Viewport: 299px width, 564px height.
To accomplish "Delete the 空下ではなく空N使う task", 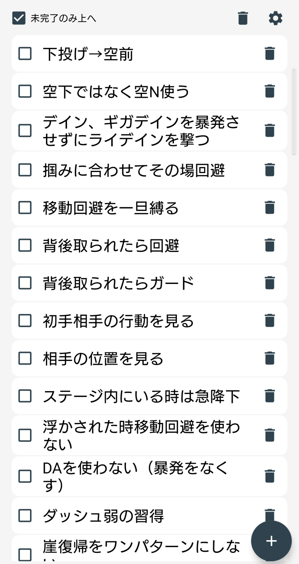I will click(270, 91).
